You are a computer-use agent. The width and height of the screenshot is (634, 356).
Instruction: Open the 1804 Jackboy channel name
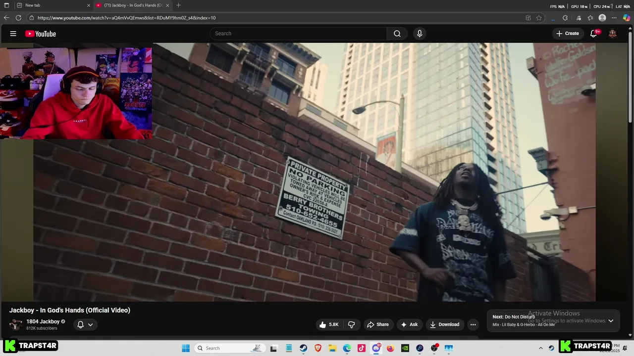click(x=43, y=321)
